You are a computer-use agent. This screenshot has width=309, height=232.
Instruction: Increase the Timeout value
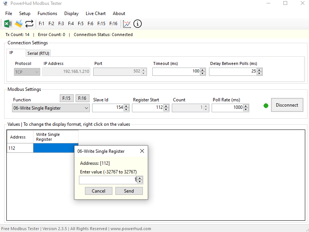click(x=203, y=69)
